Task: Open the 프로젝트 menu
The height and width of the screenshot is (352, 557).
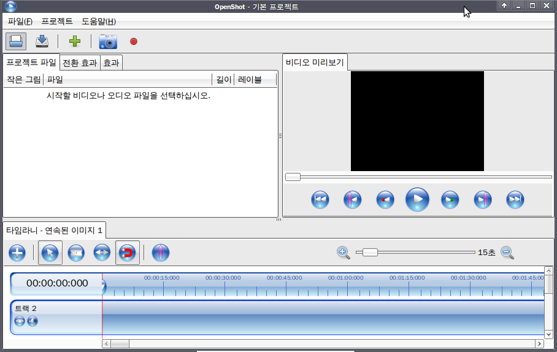Action: click(57, 21)
